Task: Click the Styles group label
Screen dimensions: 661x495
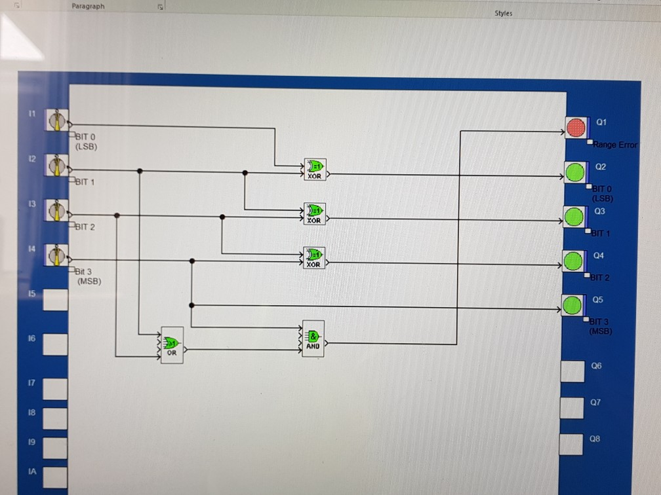Action: pos(504,14)
